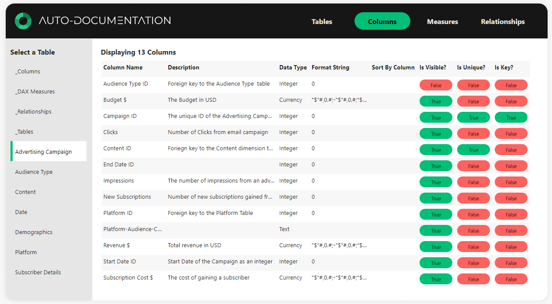Image resolution: width=552 pixels, height=304 pixels.
Task: Go to the Relationships tab
Action: pyautogui.click(x=503, y=21)
